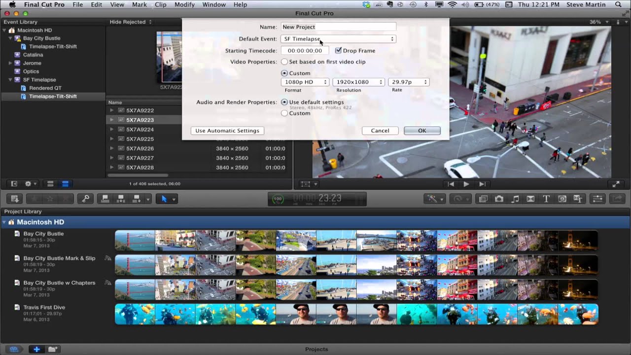
Task: Select Set based on first video clip
Action: pos(284,62)
